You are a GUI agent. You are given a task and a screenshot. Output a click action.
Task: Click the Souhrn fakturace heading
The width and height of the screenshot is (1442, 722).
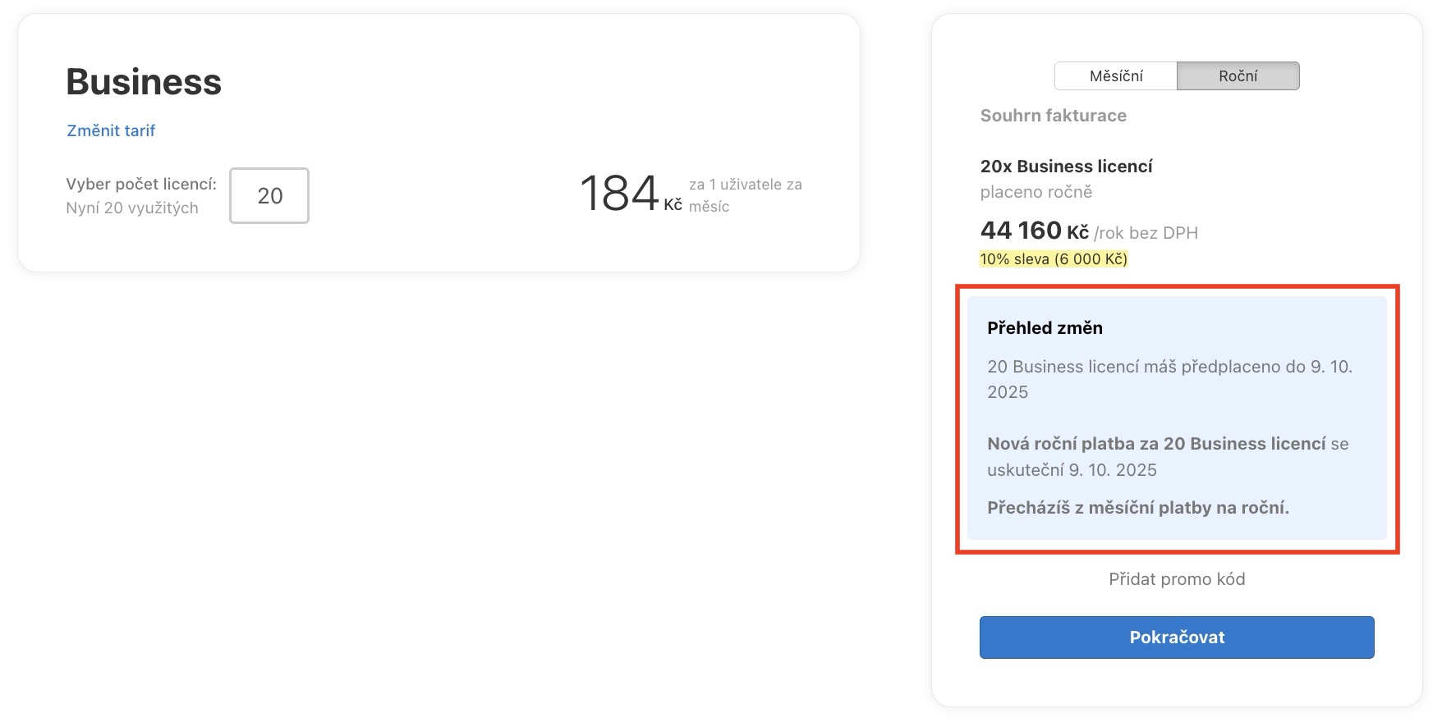pyautogui.click(x=1053, y=116)
